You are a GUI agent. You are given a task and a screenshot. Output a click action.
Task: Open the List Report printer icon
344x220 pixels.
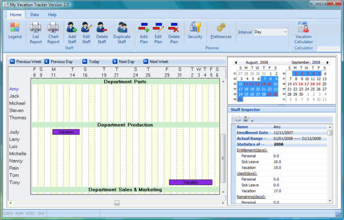[x=36, y=33]
